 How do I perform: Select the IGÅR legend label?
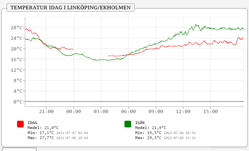[x=140, y=123]
